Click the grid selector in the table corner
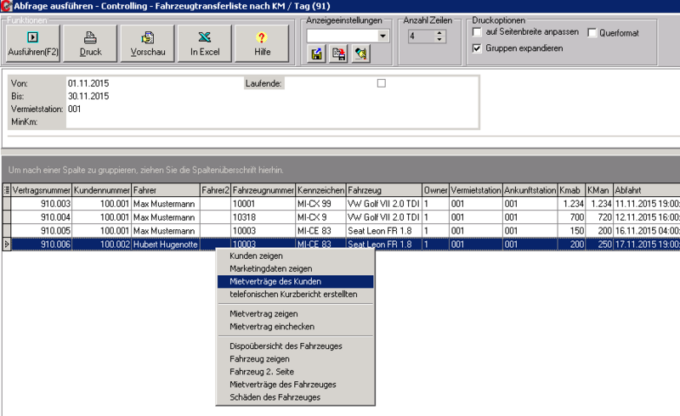This screenshot has height=416, width=680. [x=7, y=190]
